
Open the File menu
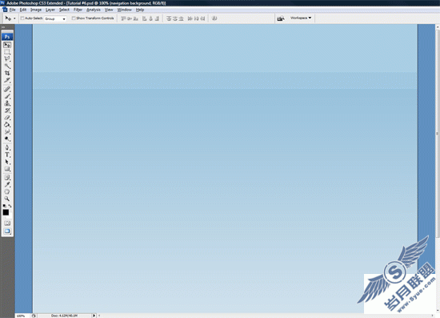tap(12, 10)
